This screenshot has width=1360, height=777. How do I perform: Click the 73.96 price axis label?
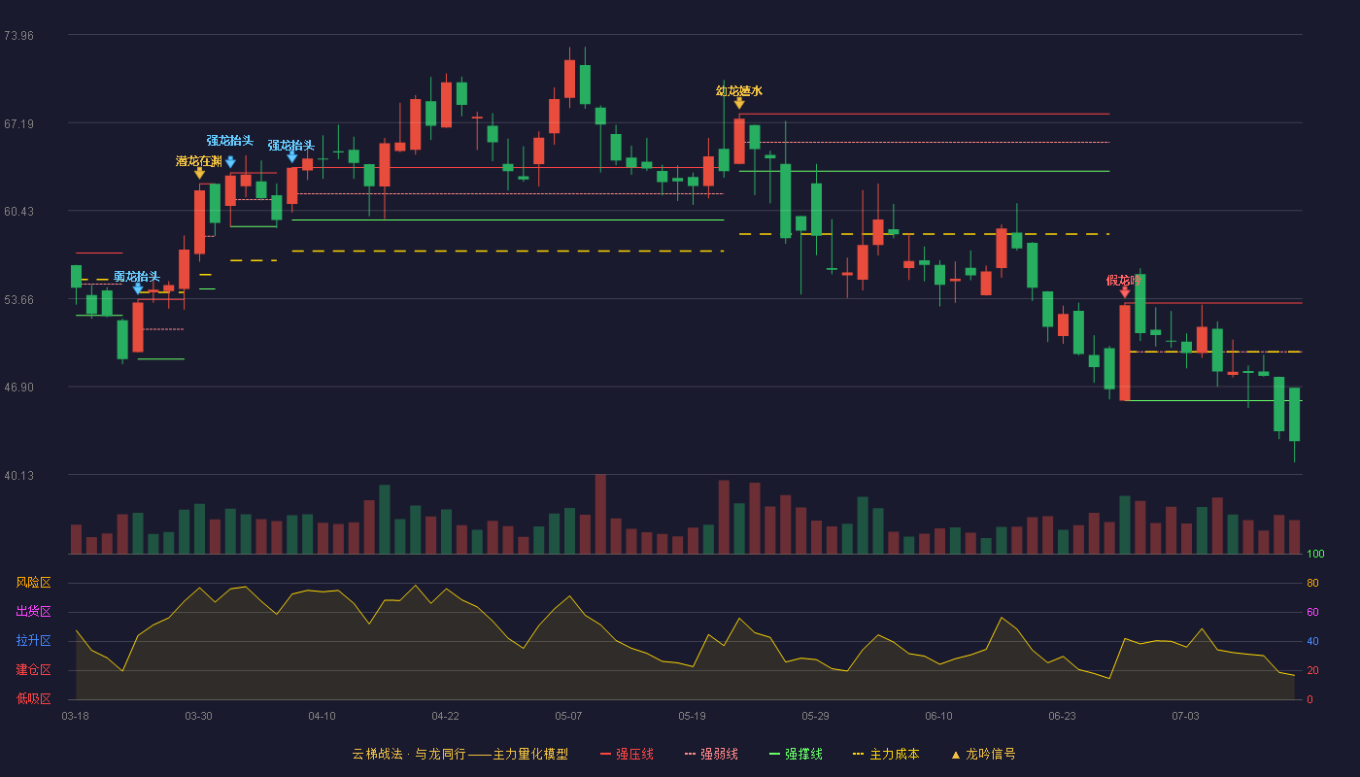(x=18, y=36)
